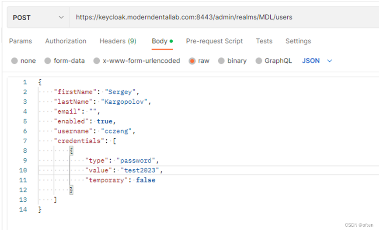Click the closing brace on line 12

tap(71, 190)
